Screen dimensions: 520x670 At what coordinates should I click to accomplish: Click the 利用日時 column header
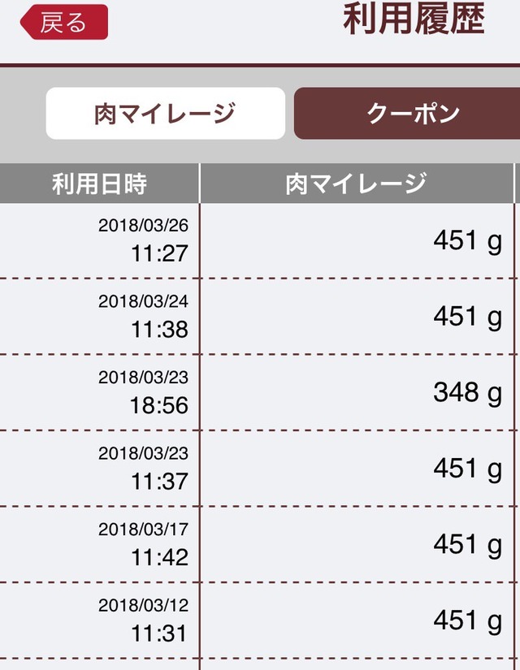pyautogui.click(x=99, y=184)
